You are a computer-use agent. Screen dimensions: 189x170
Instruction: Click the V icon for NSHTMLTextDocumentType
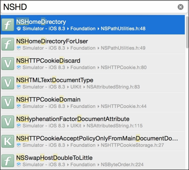tap(8, 83)
